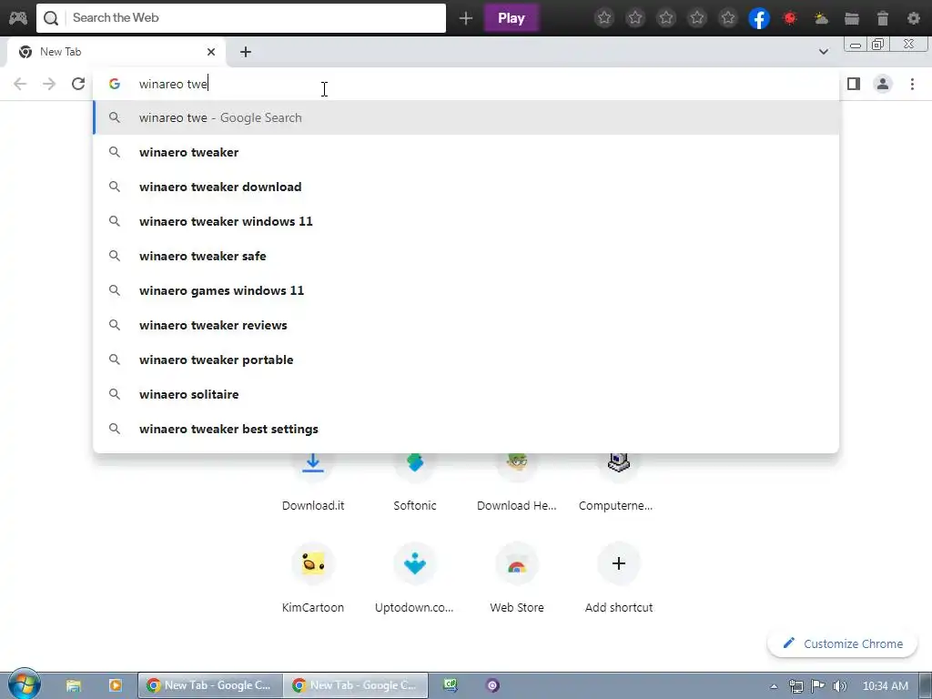Click the purple Play button

coord(512,18)
